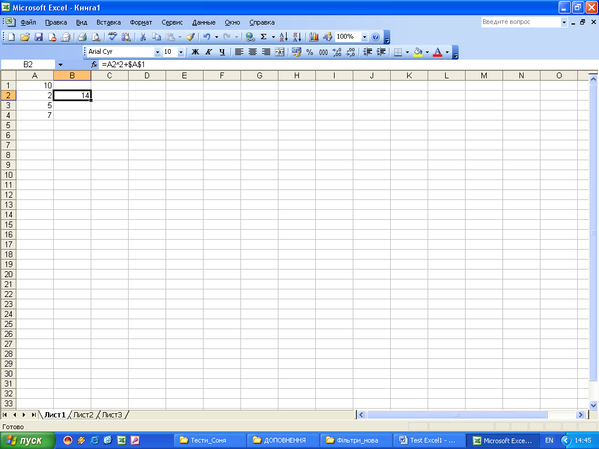The image size is (599, 449).
Task: Increase decimal places
Action: [x=337, y=52]
